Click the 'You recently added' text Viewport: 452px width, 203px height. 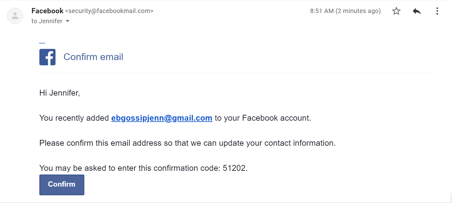(x=74, y=118)
